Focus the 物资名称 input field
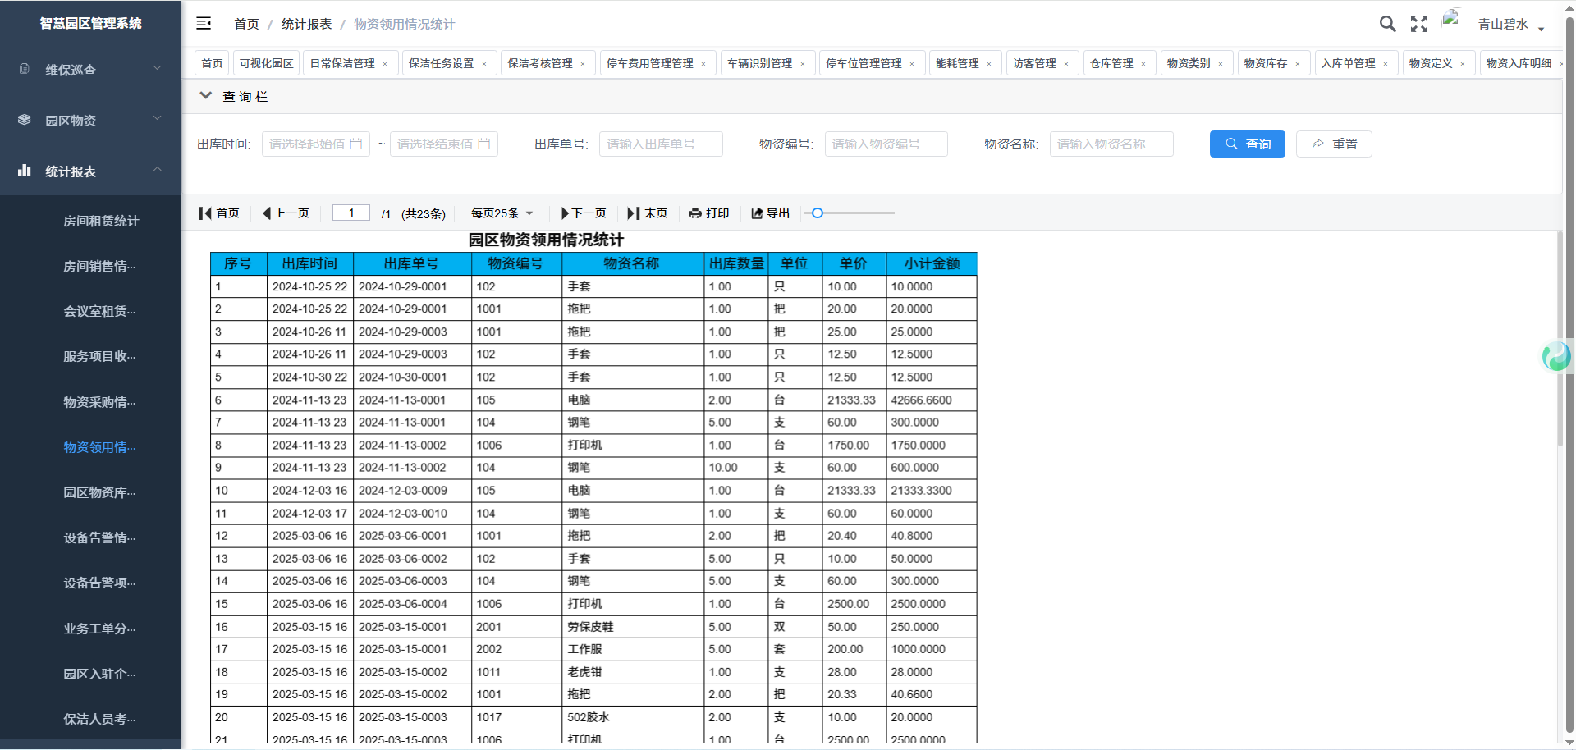Screen dimensions: 1576x750 pos(1111,144)
